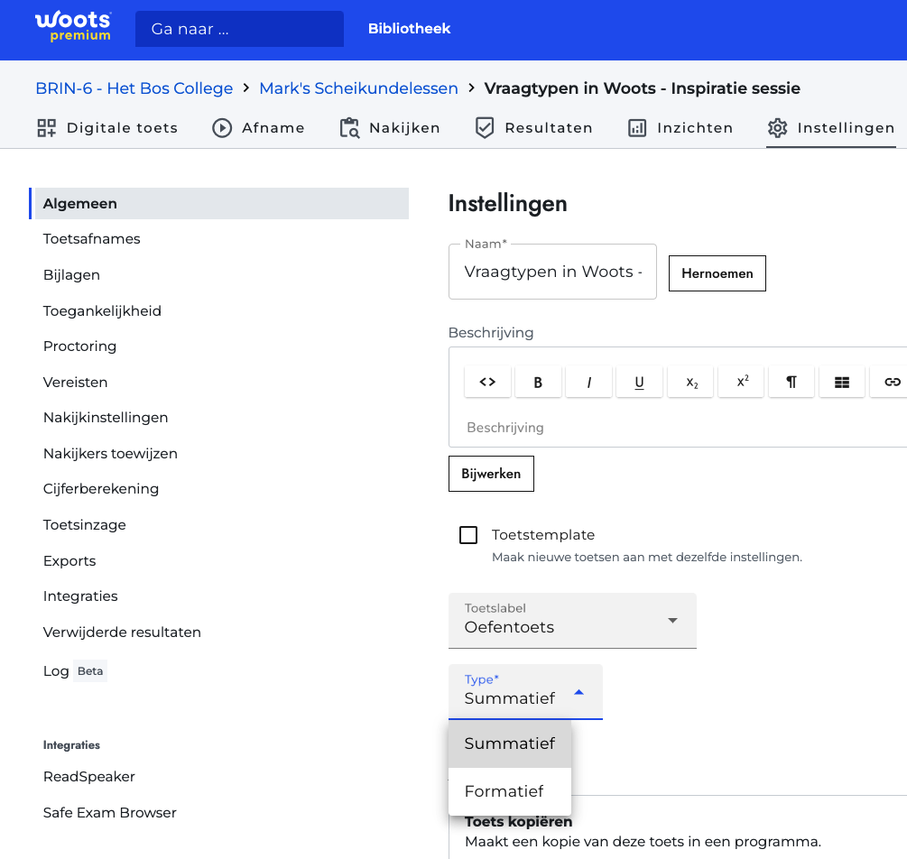Focus the Ga naar search field

click(239, 29)
